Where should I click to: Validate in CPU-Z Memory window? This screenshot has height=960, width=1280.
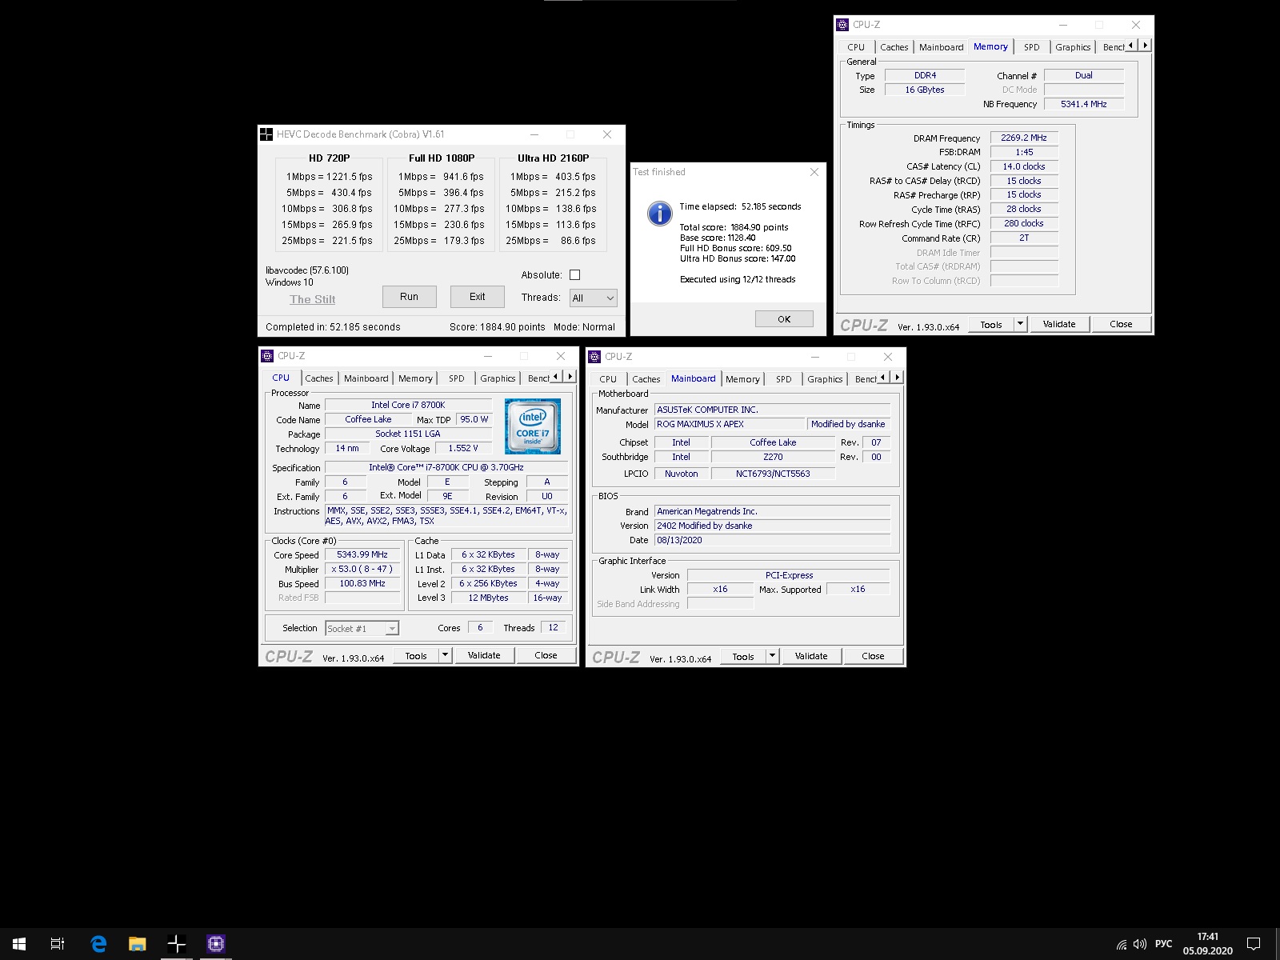(x=1059, y=324)
